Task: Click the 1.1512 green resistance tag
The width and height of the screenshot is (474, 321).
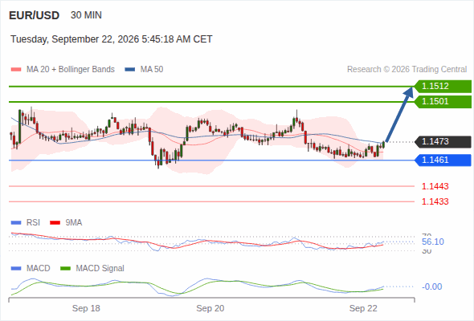Action: click(x=443, y=87)
